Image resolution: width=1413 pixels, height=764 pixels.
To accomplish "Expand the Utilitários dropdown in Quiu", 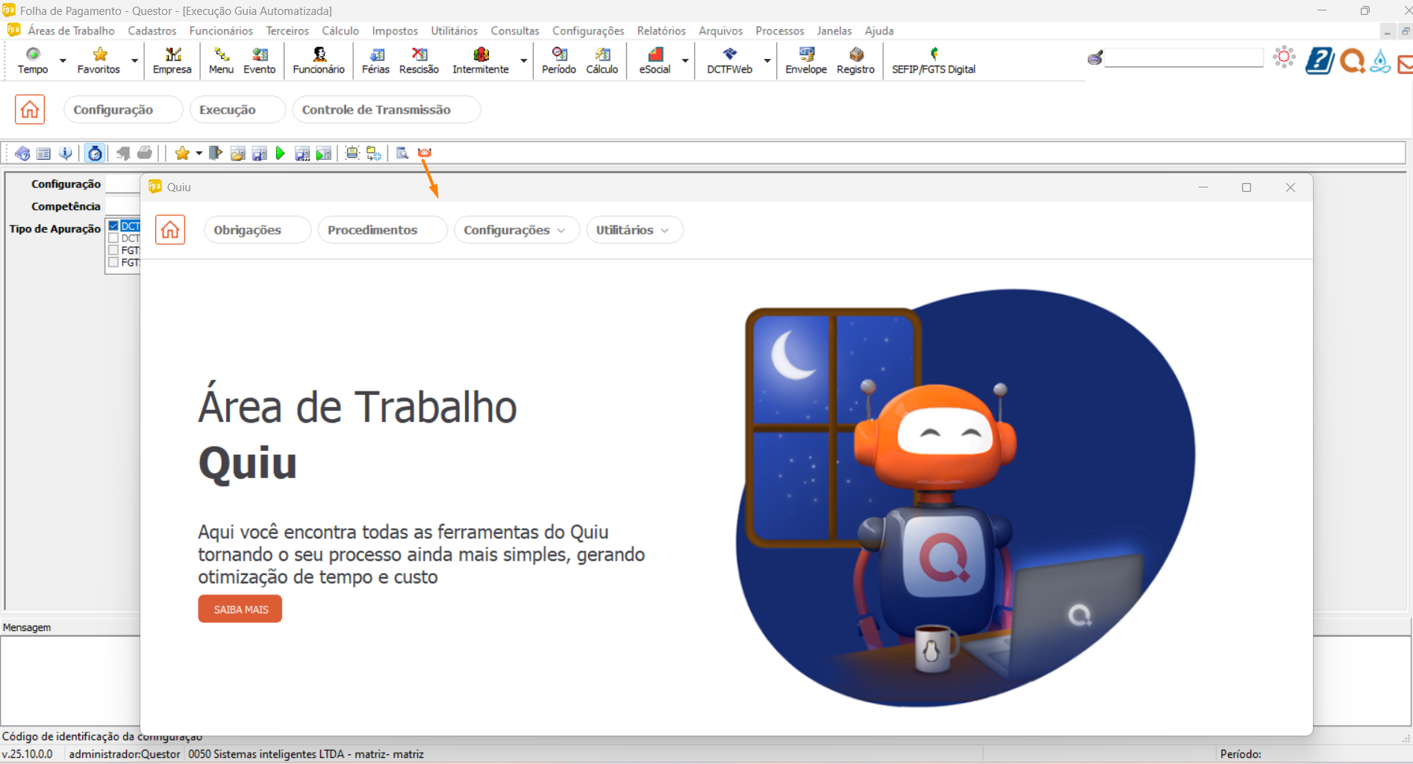I will tap(633, 230).
